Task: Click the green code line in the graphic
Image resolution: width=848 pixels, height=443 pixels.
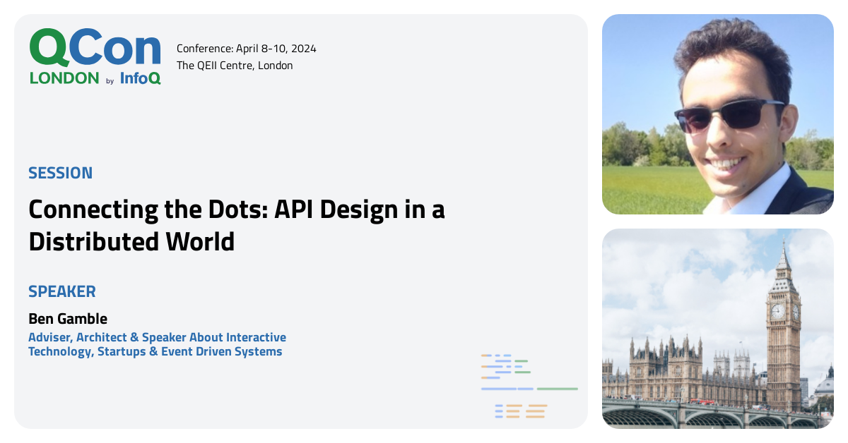Action: coord(558,389)
